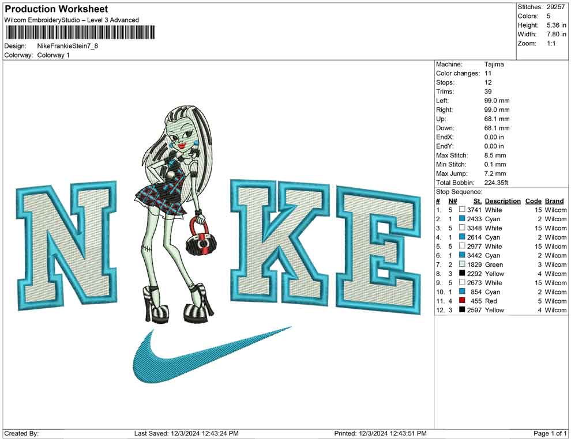The height and width of the screenshot is (439, 571).
Task: Click the Machine value 'Tajima'
Action: point(494,65)
